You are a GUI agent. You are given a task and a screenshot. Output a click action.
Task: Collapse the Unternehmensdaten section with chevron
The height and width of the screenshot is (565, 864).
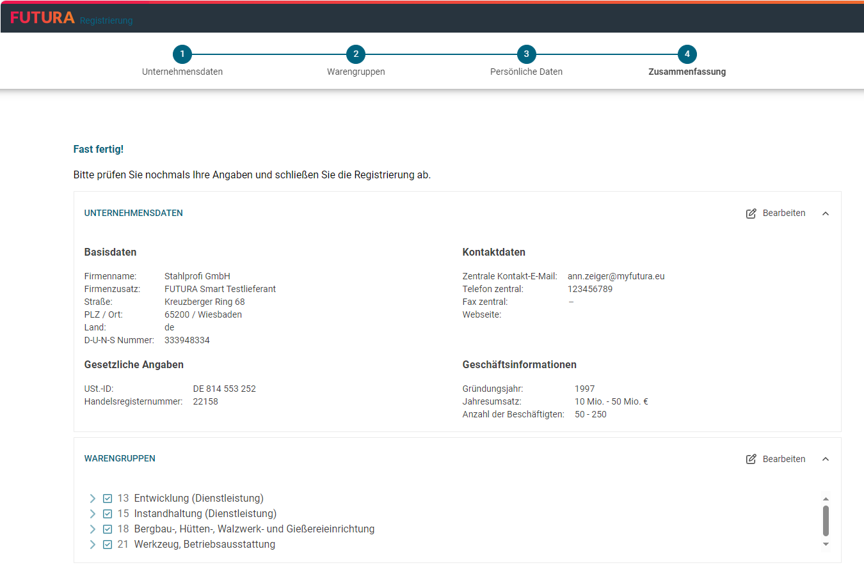[826, 213]
